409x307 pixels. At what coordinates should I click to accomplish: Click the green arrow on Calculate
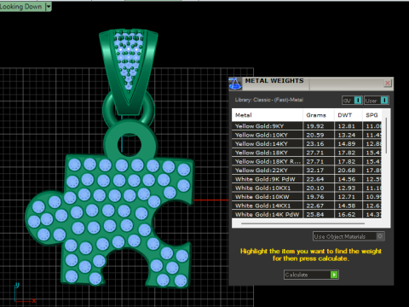pos(334,275)
